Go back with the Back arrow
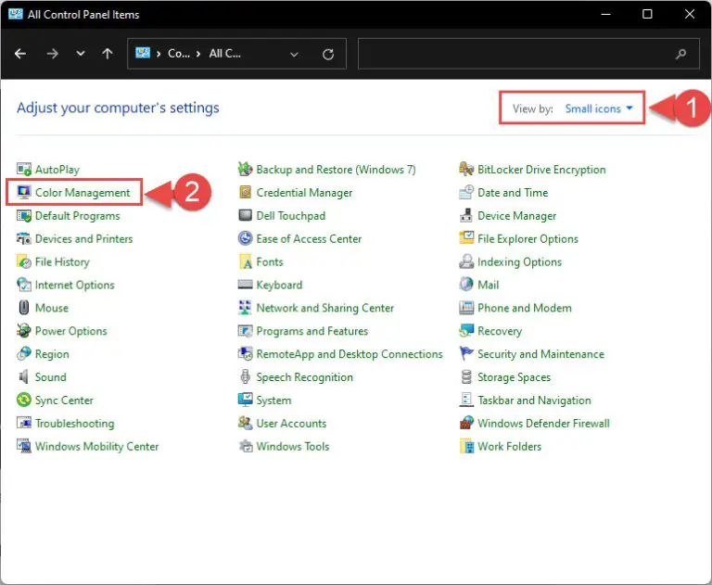712x585 pixels. tap(21, 55)
